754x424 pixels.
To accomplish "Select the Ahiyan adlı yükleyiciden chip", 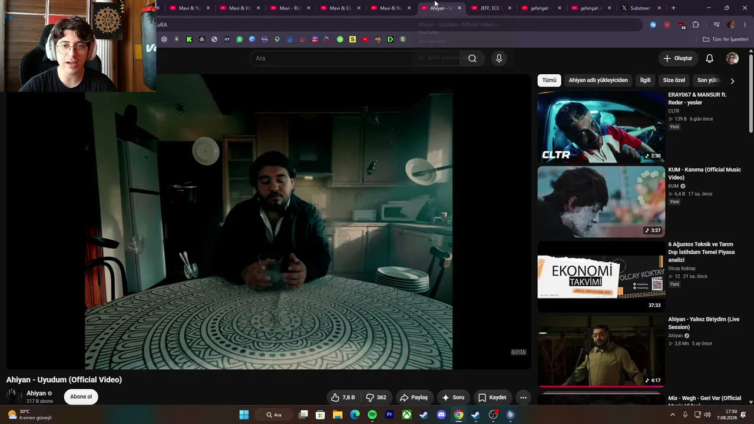I will (x=598, y=80).
